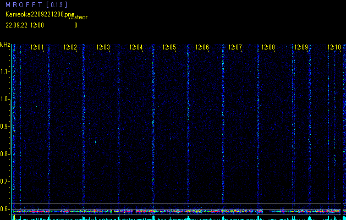Click the 12:09 time marker
This screenshot has width=346, height=220.
click(301, 47)
